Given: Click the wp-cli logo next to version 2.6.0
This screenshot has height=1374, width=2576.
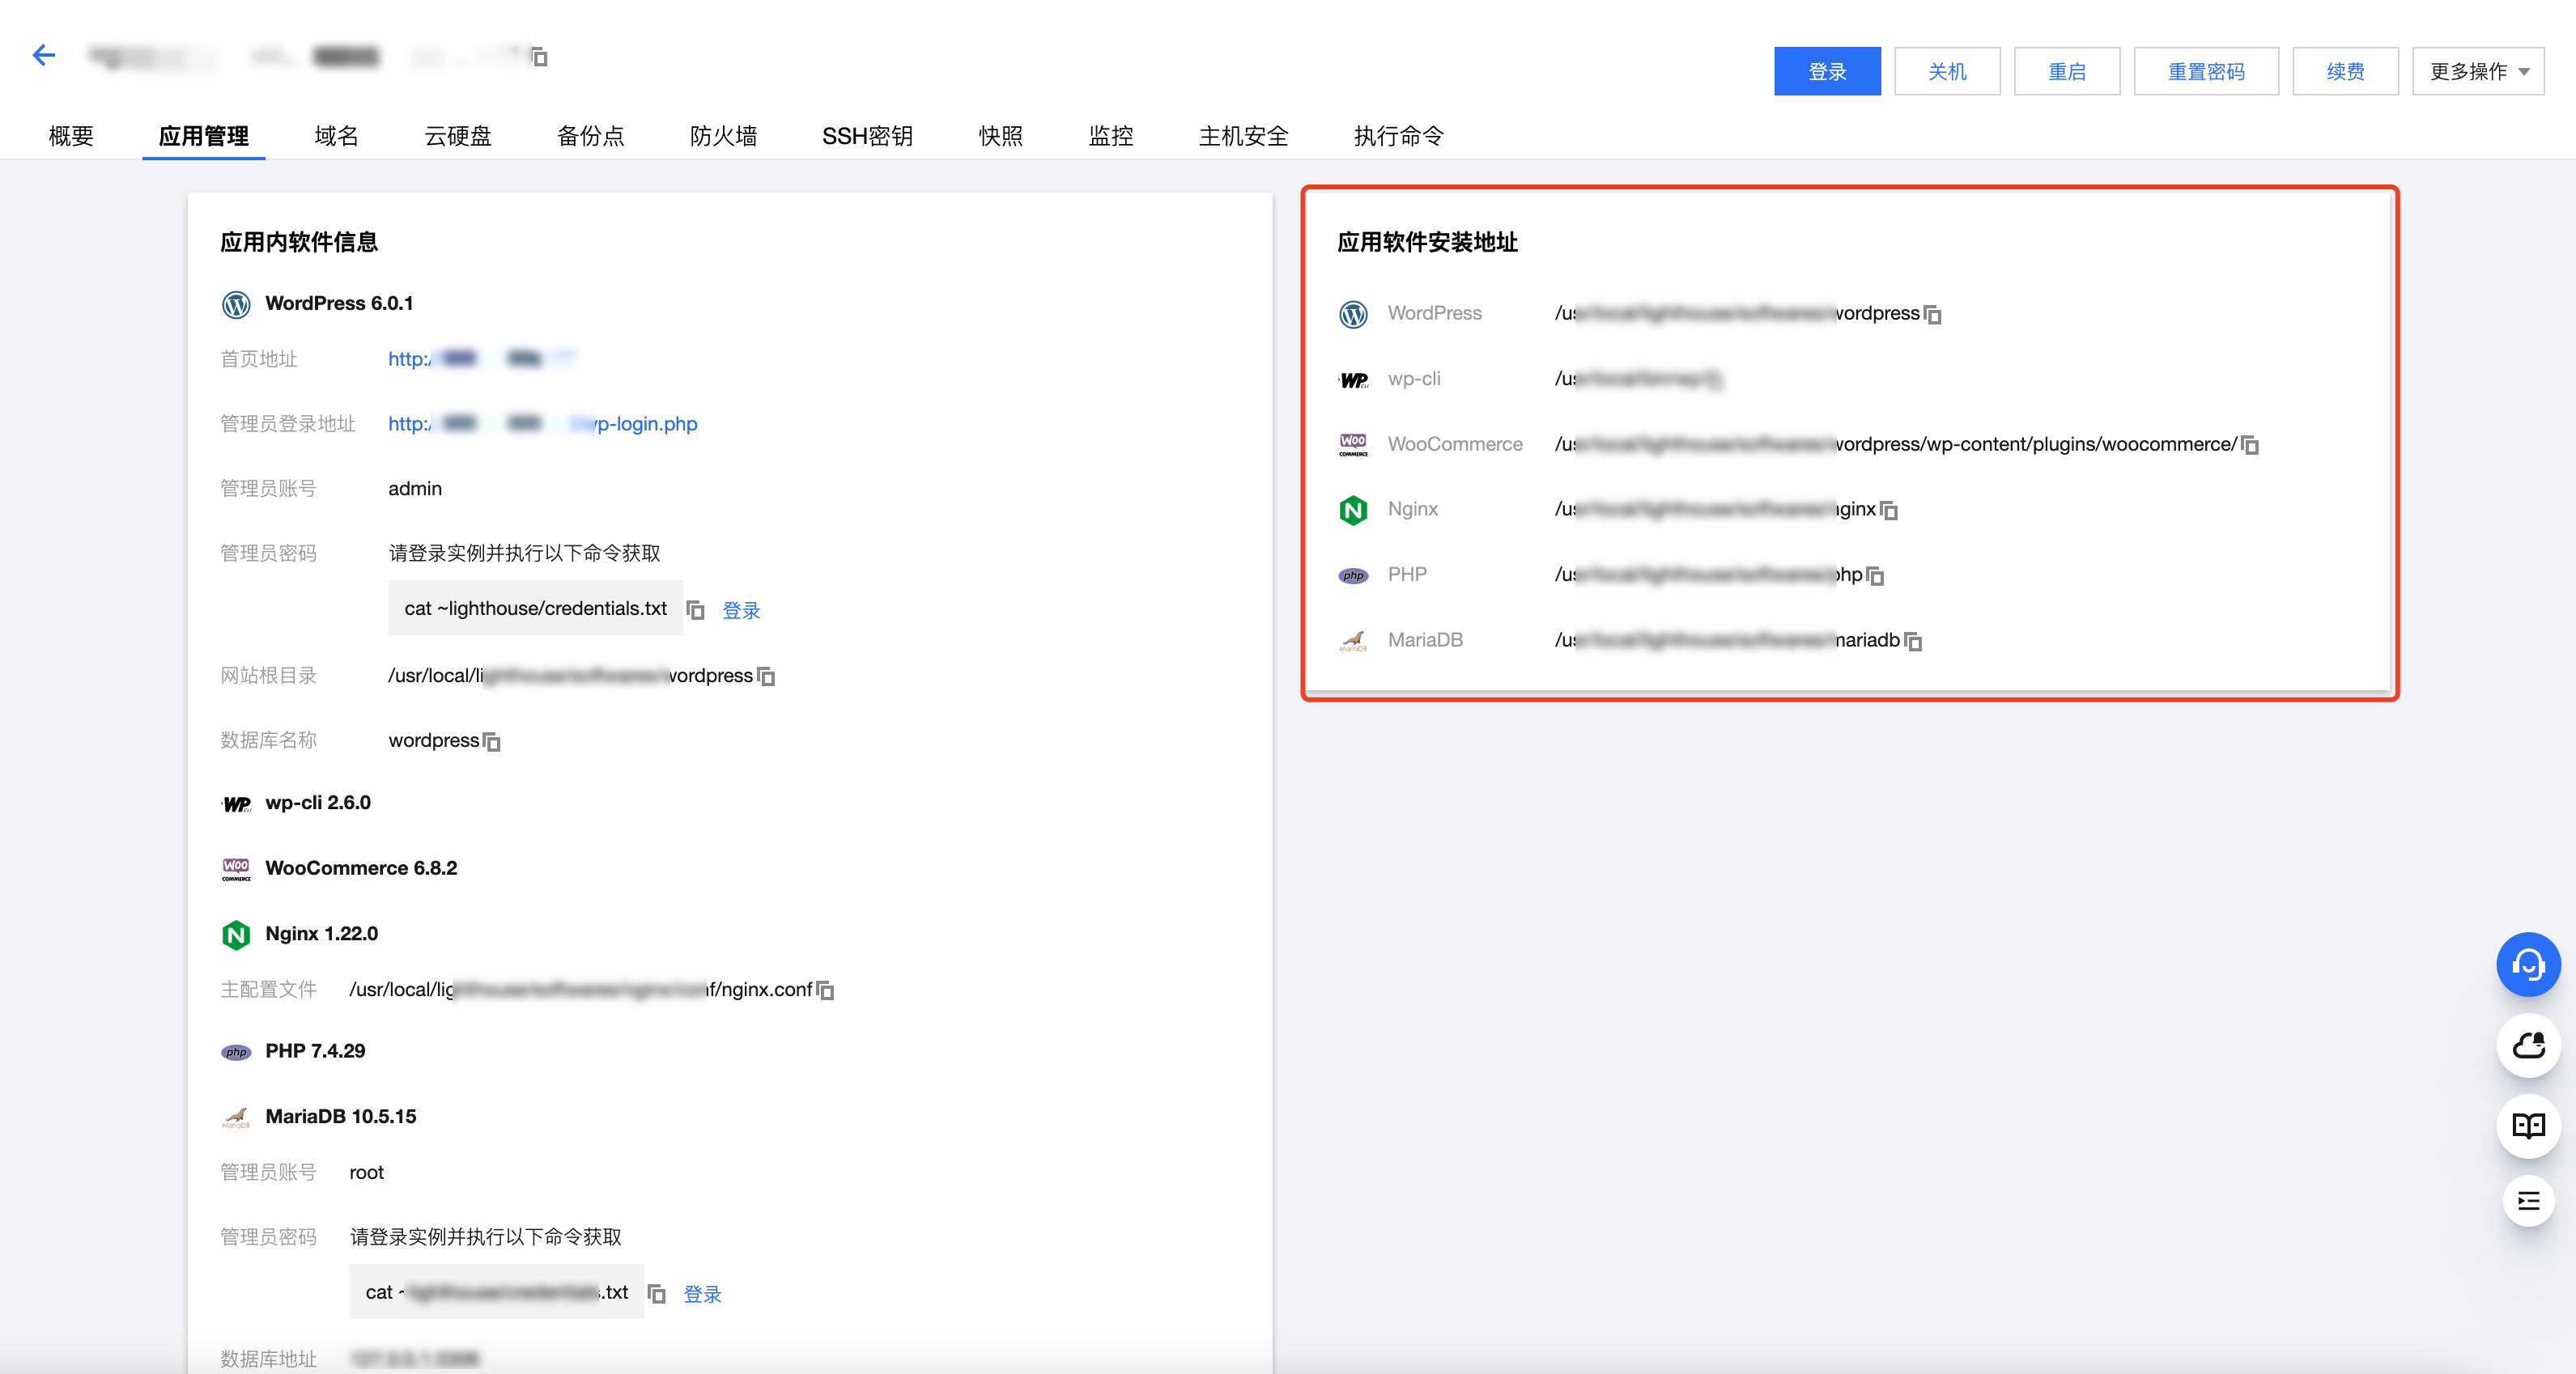Looking at the screenshot, I should coord(237,804).
